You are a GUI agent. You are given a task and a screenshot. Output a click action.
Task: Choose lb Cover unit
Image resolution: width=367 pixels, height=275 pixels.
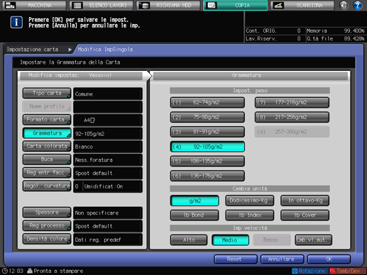(305, 215)
